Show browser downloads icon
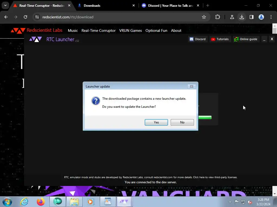 (242, 17)
